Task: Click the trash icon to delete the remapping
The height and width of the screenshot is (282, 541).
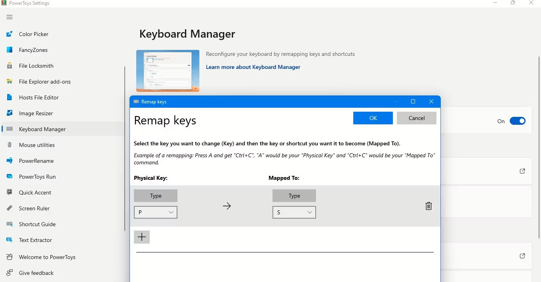Action: [428, 206]
